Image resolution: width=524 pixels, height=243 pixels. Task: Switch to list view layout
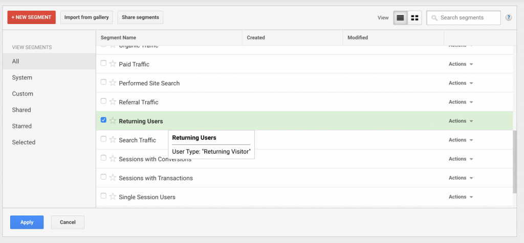(x=400, y=18)
